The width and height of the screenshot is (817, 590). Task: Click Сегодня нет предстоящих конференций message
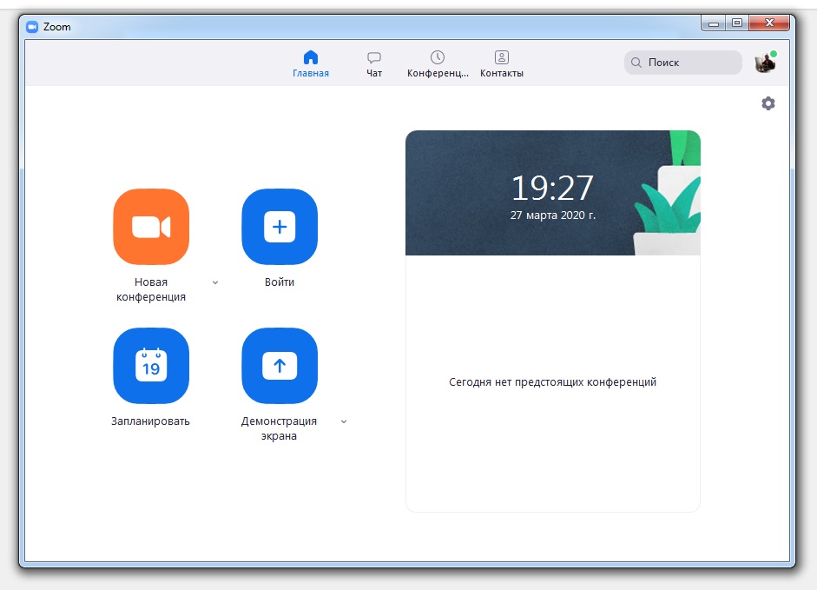[553, 382]
